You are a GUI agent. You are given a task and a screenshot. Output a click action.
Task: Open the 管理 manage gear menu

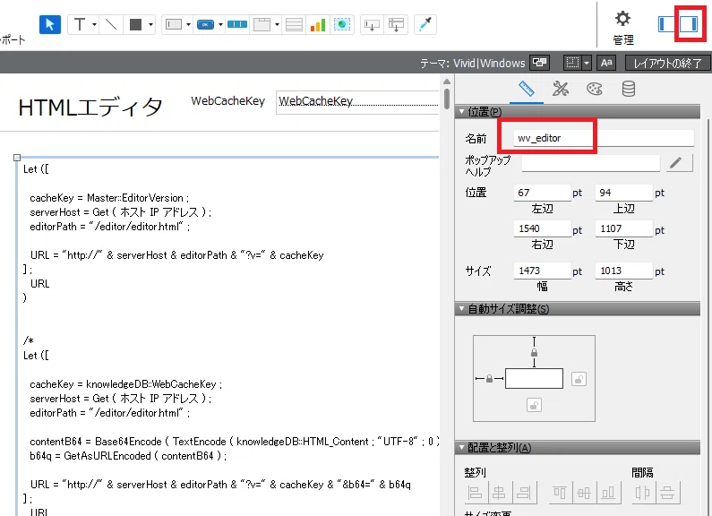click(x=623, y=27)
